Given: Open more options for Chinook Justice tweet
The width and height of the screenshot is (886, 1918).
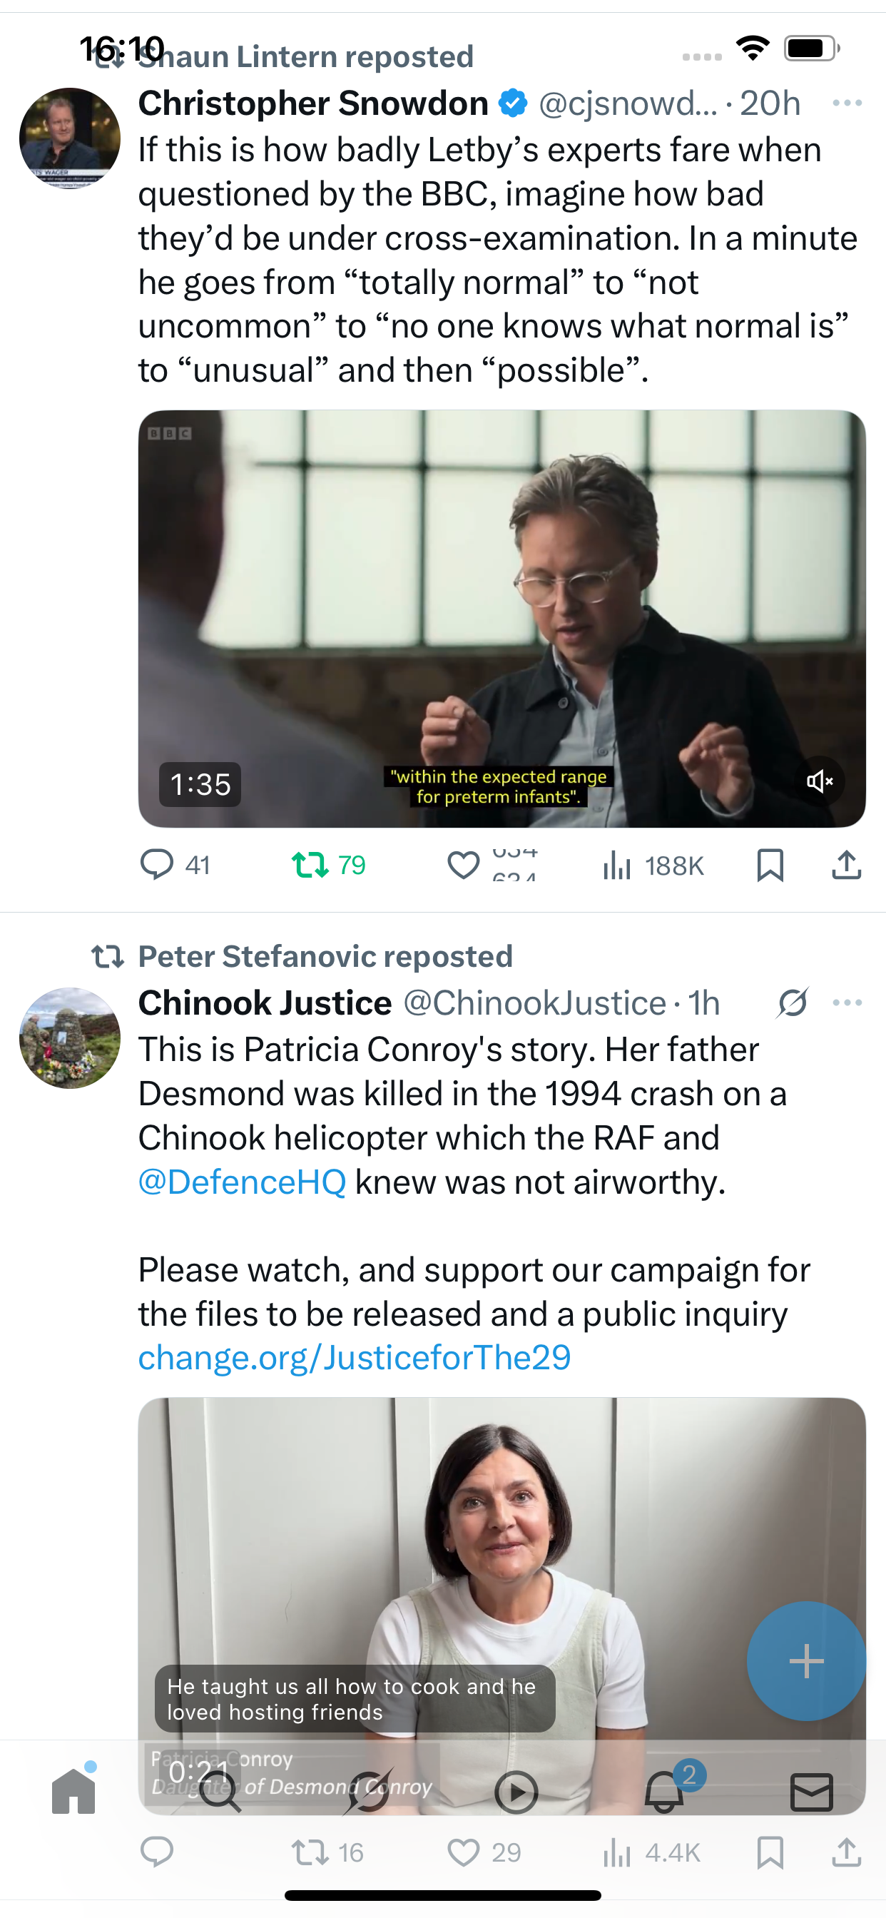Looking at the screenshot, I should pos(847,1003).
